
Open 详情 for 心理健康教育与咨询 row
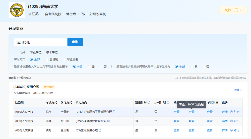[225, 121]
